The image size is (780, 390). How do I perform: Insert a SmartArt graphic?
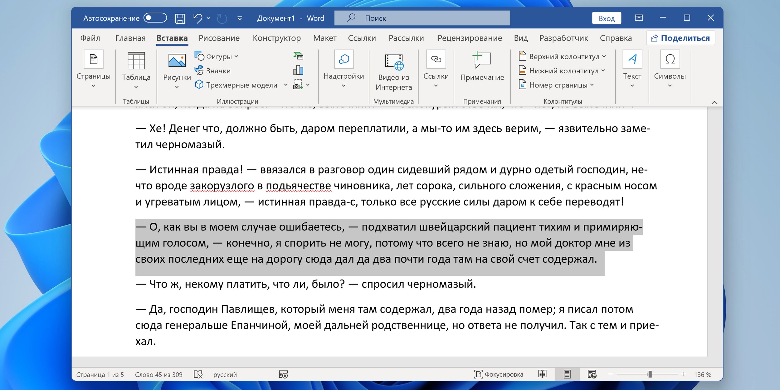click(x=298, y=56)
